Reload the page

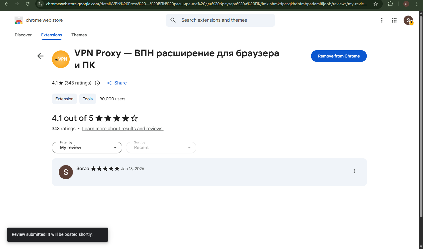pos(28,4)
